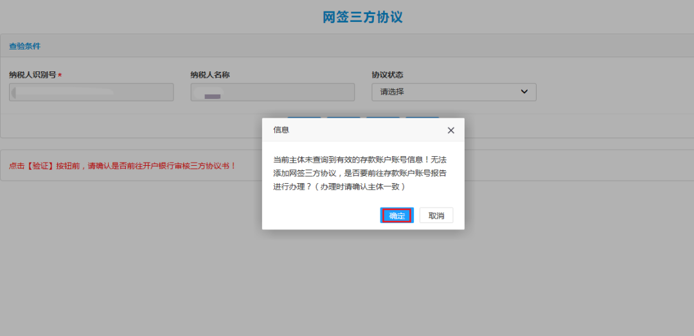
Task: Close the 信息 dialog with X
Action: pyautogui.click(x=450, y=130)
